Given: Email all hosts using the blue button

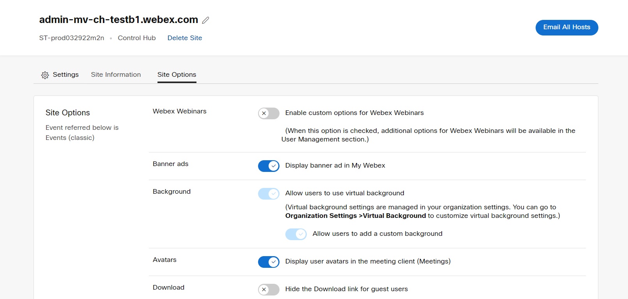Looking at the screenshot, I should click(x=567, y=28).
